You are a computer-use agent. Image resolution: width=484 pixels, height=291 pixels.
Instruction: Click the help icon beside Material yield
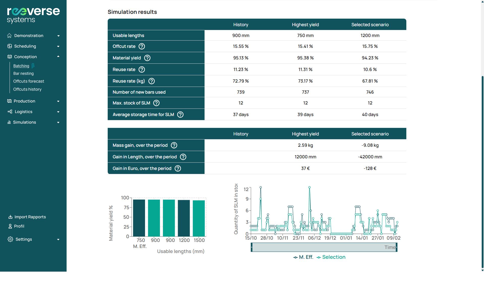(147, 58)
